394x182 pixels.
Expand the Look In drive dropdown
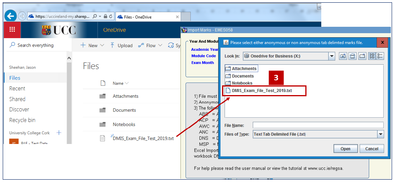pyautogui.click(x=331, y=56)
